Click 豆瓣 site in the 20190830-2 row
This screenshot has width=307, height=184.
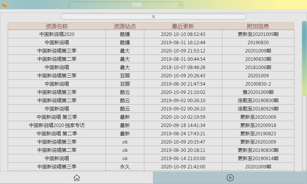[x=125, y=84]
